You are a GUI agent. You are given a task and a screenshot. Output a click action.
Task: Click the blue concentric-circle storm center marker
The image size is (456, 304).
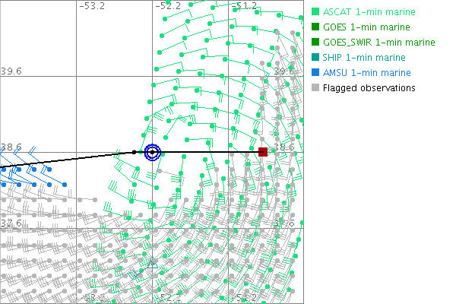[152, 152]
